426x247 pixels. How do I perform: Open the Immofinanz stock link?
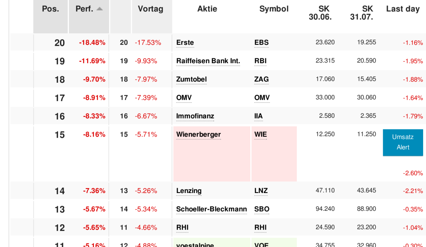[x=195, y=116]
